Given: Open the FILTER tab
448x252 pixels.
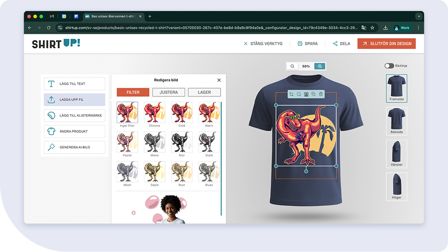Looking at the screenshot, I should (x=133, y=92).
